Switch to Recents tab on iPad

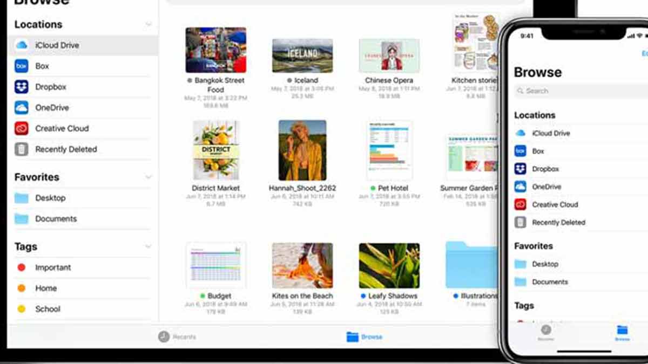(x=177, y=336)
